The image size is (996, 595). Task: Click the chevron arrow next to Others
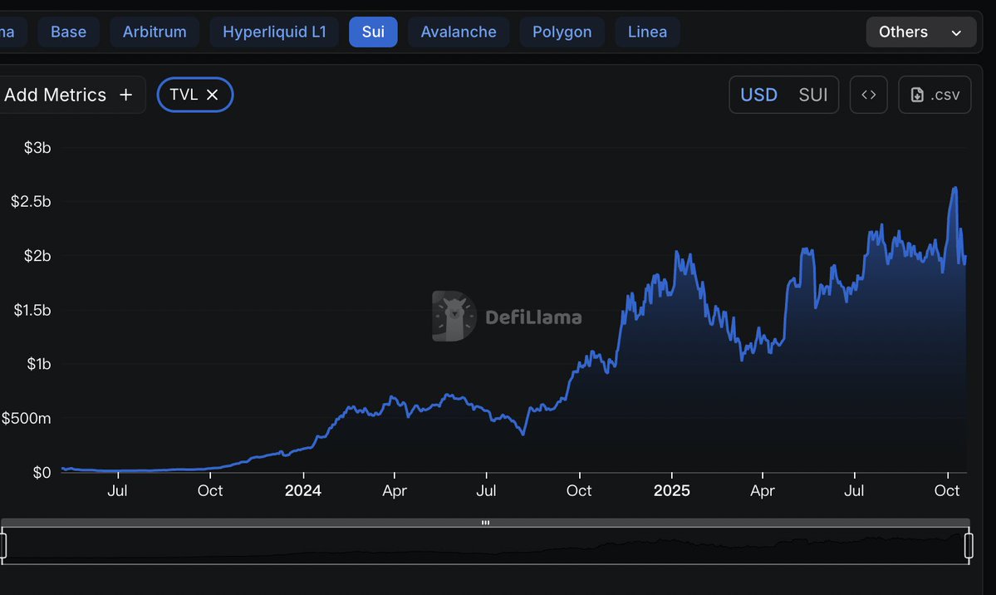pyautogui.click(x=956, y=33)
